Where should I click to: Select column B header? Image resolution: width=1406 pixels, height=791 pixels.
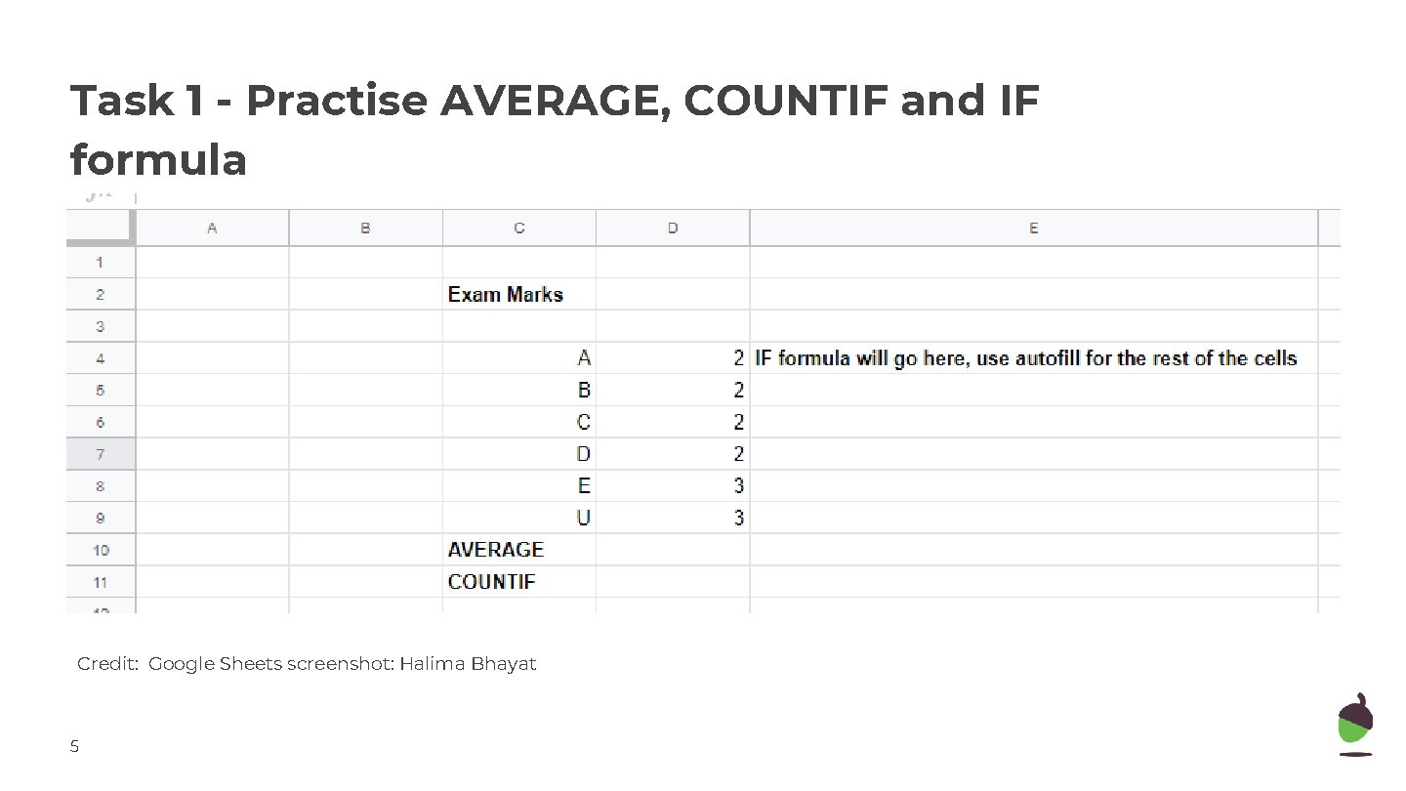point(365,229)
